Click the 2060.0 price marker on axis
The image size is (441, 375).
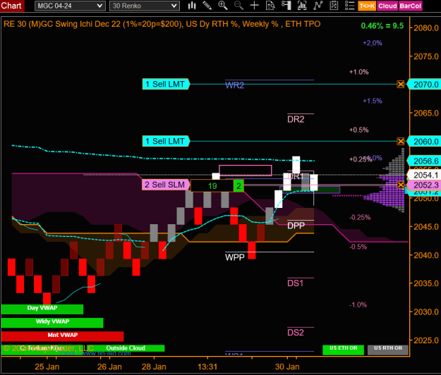425,141
